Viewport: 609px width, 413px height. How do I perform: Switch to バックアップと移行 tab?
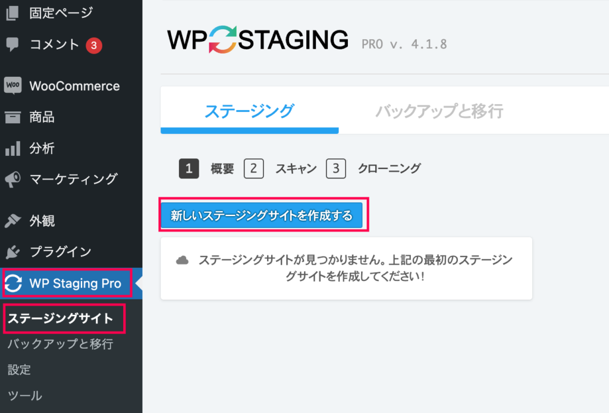[440, 111]
